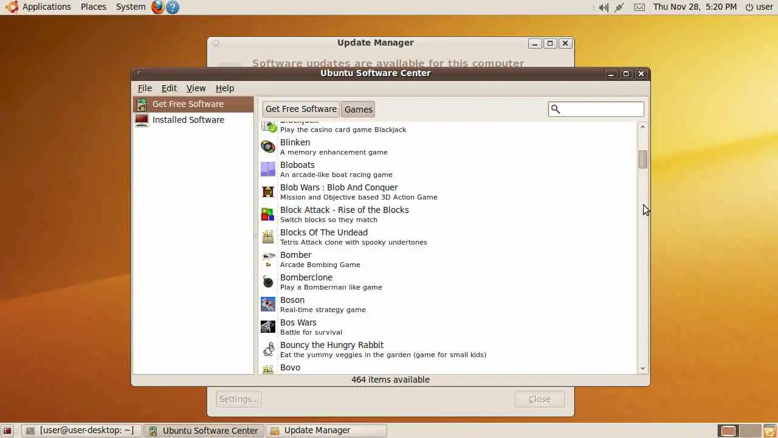Open the user session menu
This screenshot has width=778, height=438.
click(759, 7)
